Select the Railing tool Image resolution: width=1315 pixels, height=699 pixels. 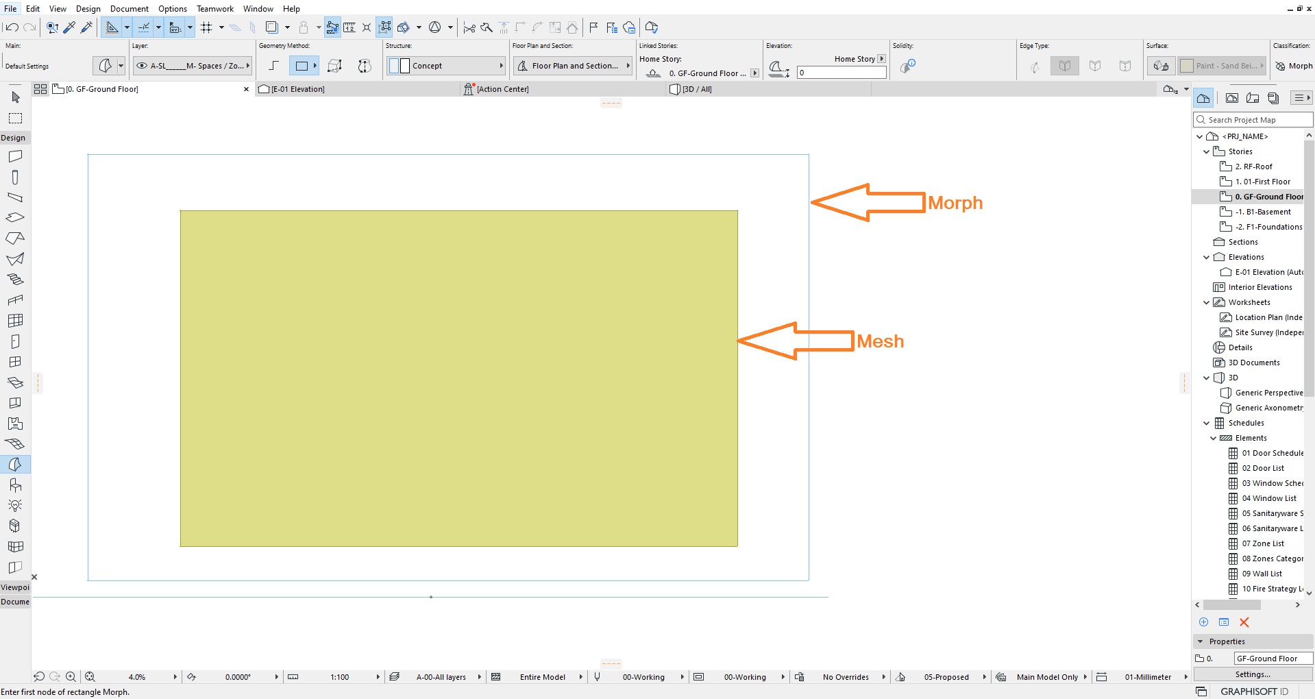[x=15, y=300]
